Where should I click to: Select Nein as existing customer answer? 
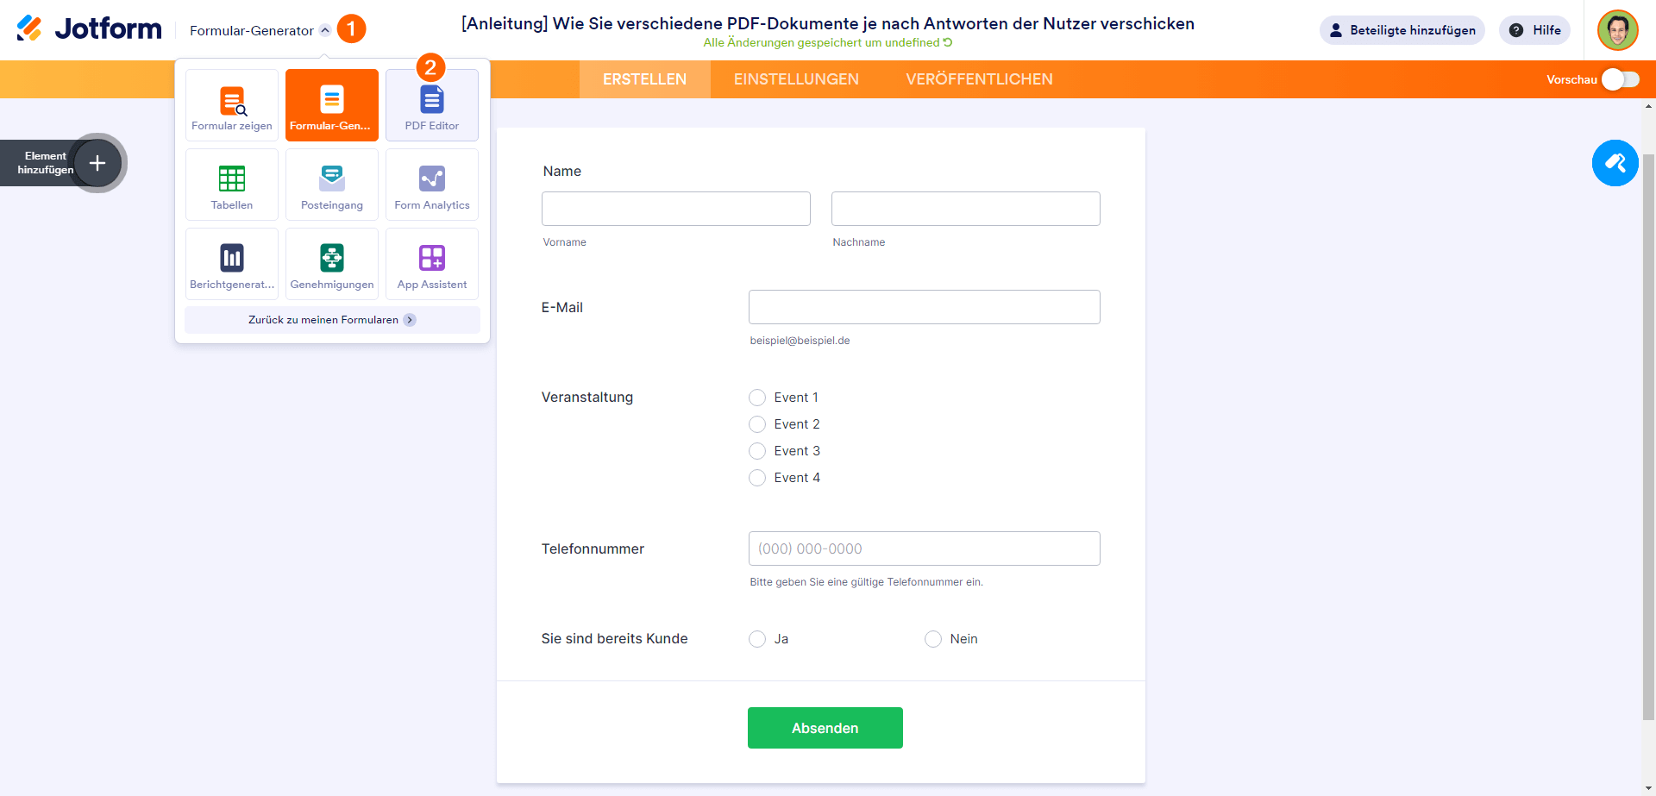tap(932, 639)
